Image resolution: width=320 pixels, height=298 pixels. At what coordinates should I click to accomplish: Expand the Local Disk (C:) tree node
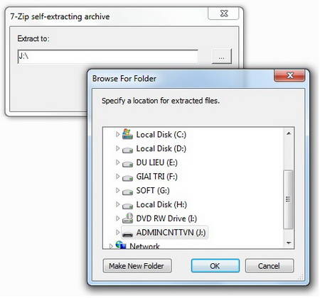pyautogui.click(x=117, y=134)
